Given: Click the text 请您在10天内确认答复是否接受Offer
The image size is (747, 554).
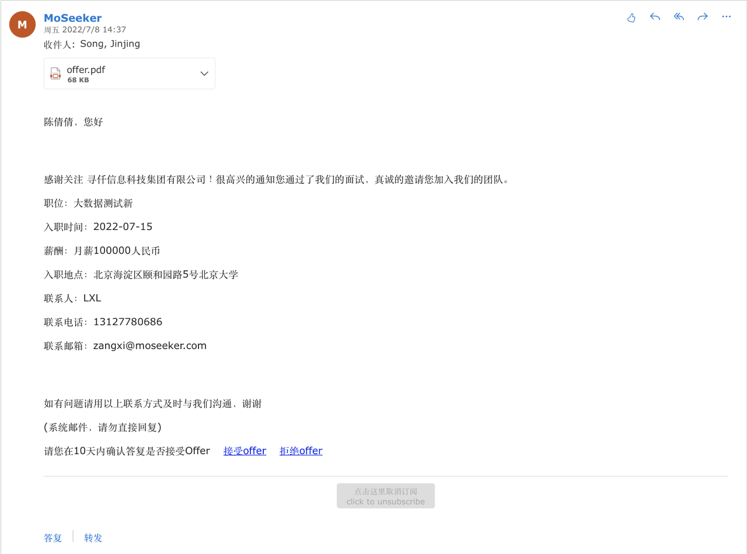Looking at the screenshot, I should pyautogui.click(x=127, y=451).
